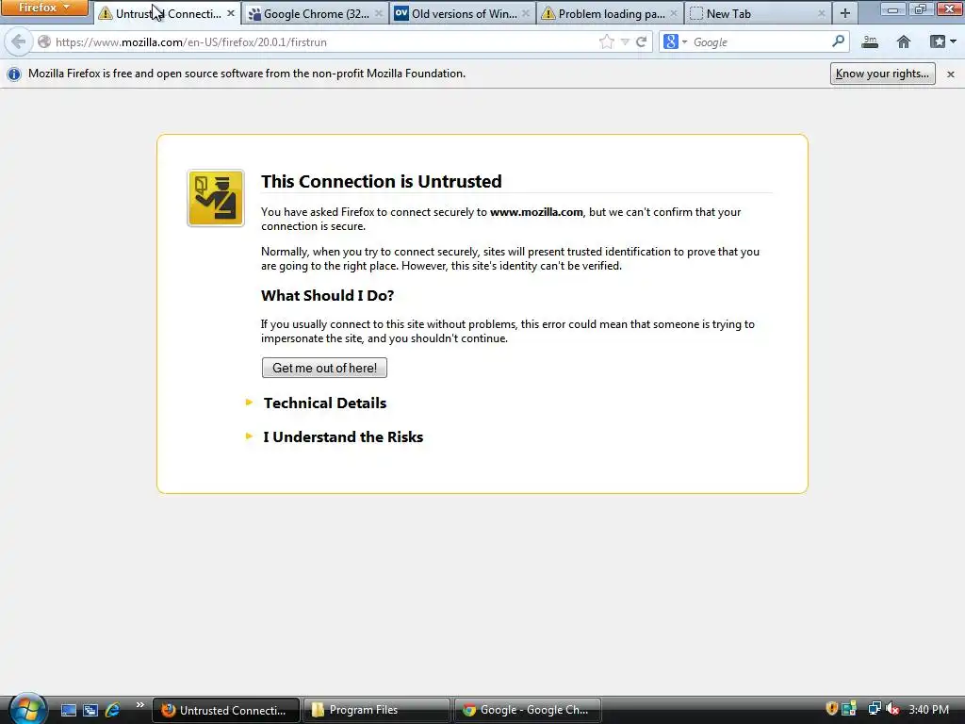This screenshot has height=724, width=965.
Task: Click the green tray icon beside the shield
Action: click(849, 709)
